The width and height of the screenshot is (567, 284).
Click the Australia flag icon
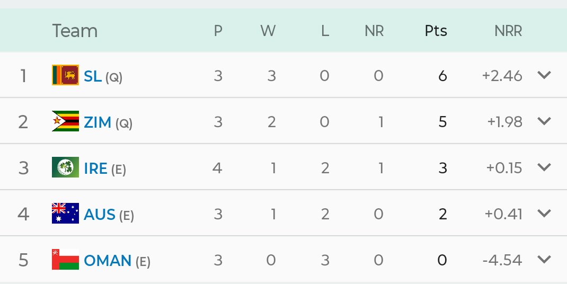coord(65,214)
